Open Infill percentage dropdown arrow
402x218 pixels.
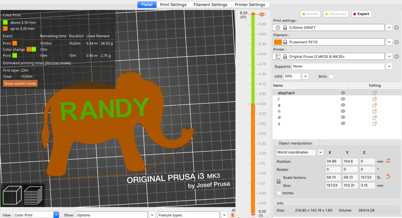coord(305,76)
